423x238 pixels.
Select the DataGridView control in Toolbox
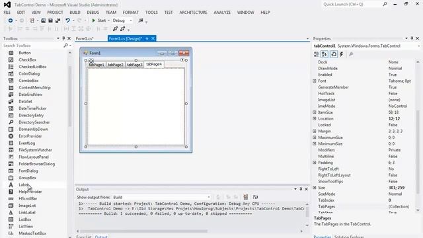click(30, 95)
